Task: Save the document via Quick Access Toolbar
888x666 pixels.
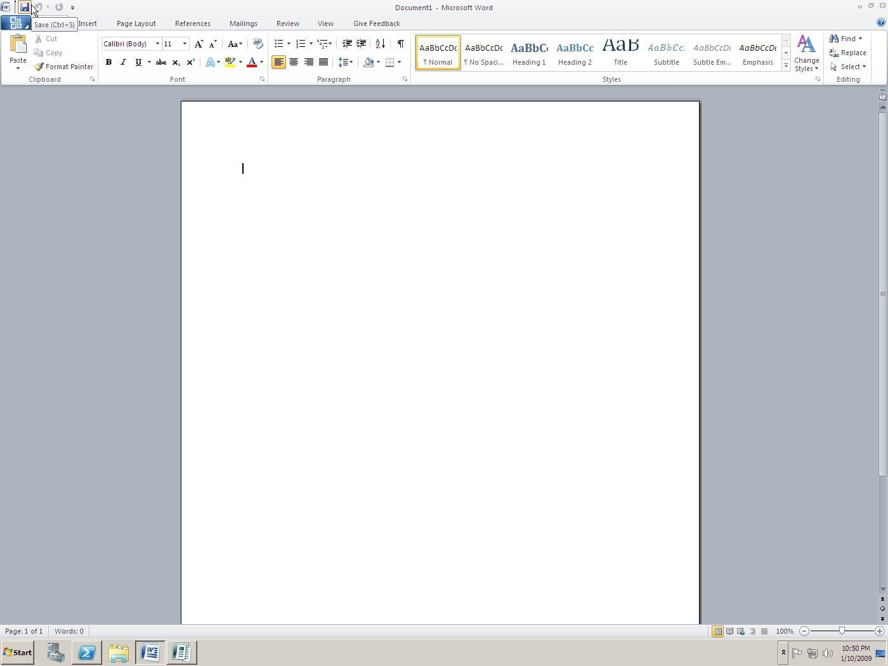Action: pos(25,7)
